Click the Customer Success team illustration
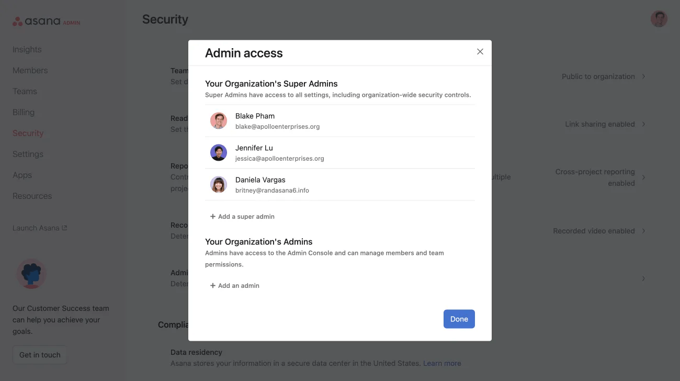This screenshot has height=381, width=680. (31, 273)
